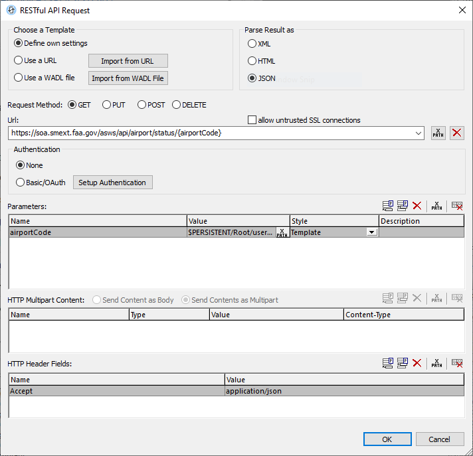The width and height of the screenshot is (473, 456).
Task: Clear the Url with the red X button
Action: click(457, 133)
